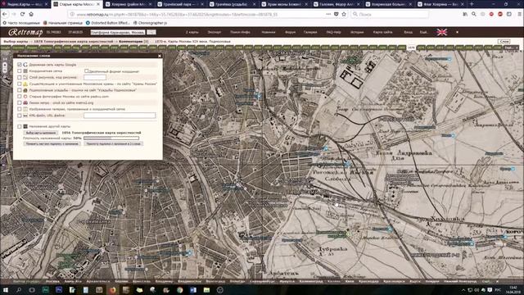Open the 'Форум' menu item

(x=290, y=32)
